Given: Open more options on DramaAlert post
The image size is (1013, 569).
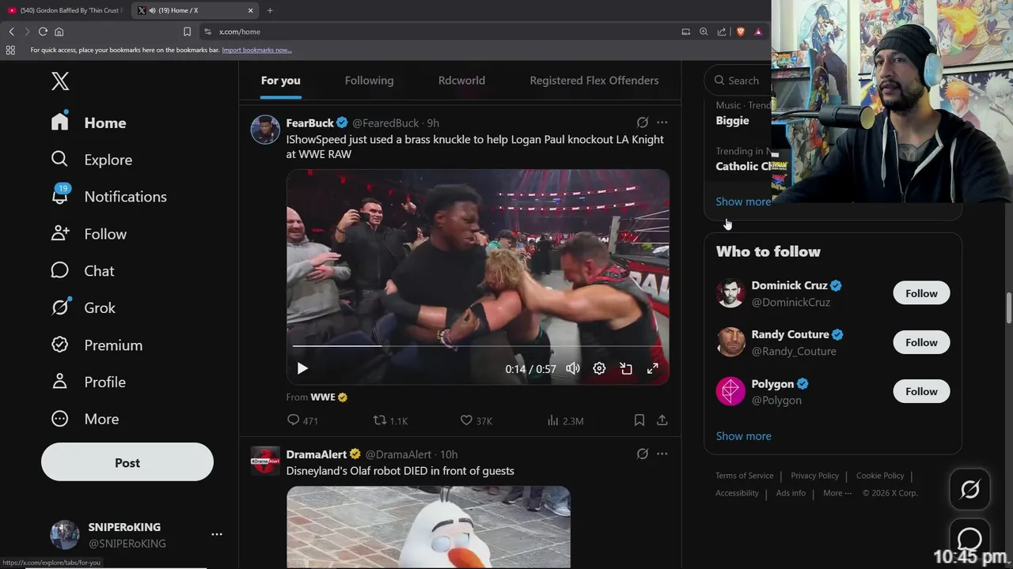Looking at the screenshot, I should (x=662, y=454).
